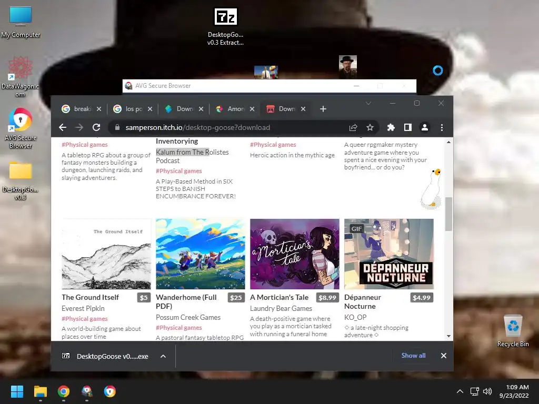Open Laundry Bear Games author link
This screenshot has width=539, height=404.
click(281, 308)
